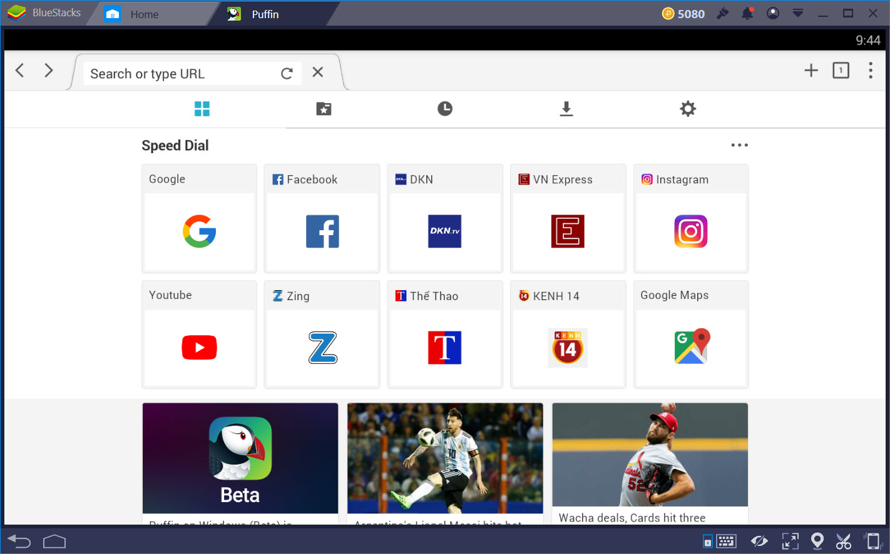Image resolution: width=890 pixels, height=554 pixels.
Task: Open the Thể Thao speed dial tile
Action: point(445,335)
